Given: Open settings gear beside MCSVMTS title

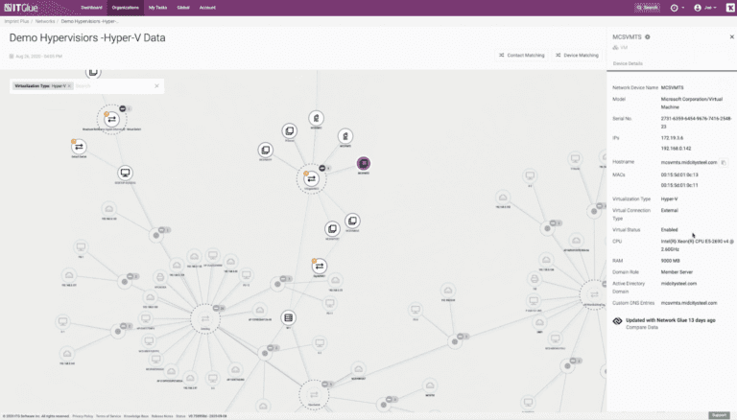Looking at the screenshot, I should click(647, 36).
